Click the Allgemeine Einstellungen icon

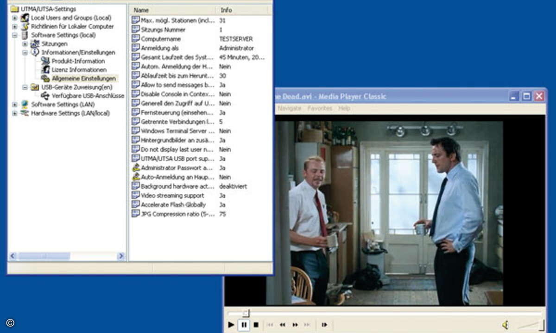(45, 78)
